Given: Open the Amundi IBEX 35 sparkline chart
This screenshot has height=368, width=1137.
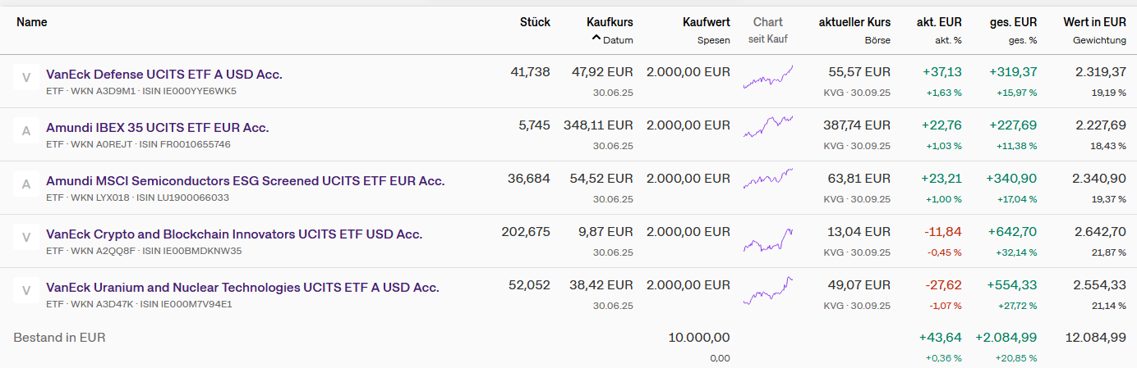Looking at the screenshot, I should click(x=768, y=129).
